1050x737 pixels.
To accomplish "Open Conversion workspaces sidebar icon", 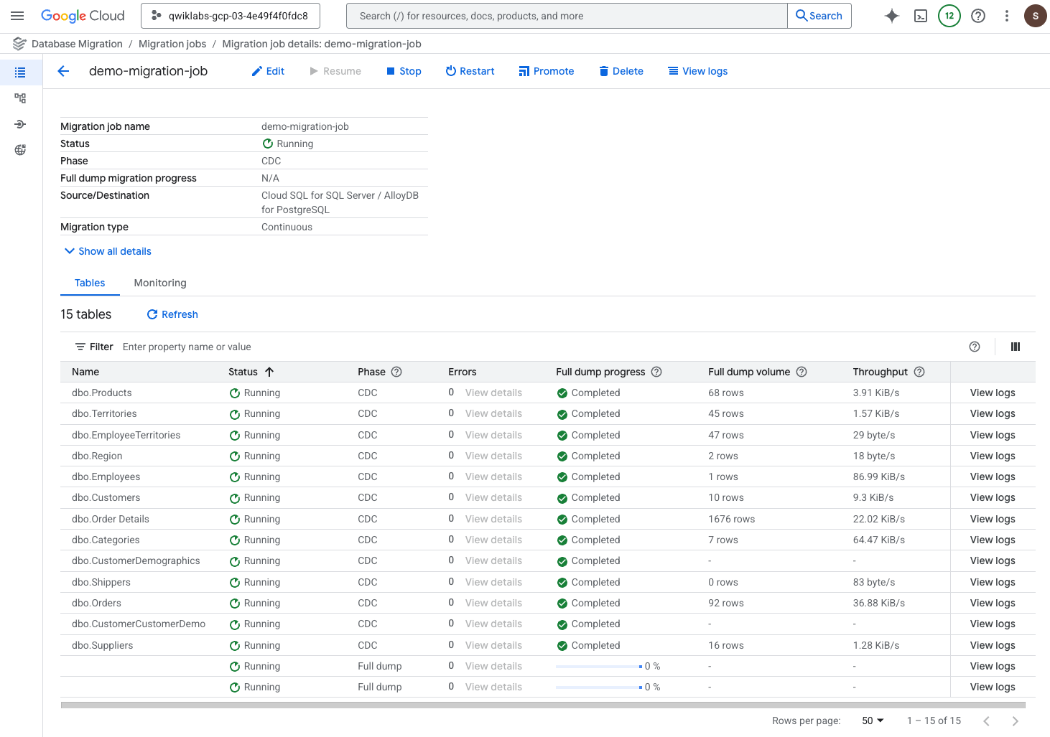I will click(x=20, y=98).
